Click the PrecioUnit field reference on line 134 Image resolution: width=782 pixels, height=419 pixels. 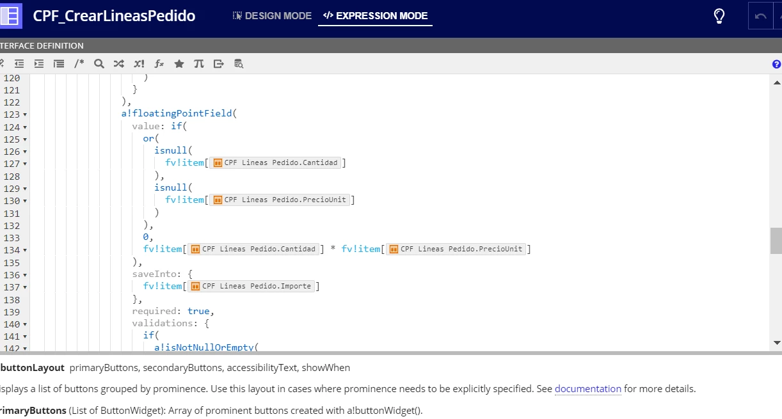click(x=456, y=249)
